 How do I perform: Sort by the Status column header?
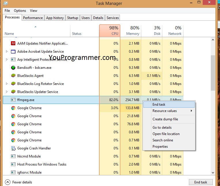[84, 31]
